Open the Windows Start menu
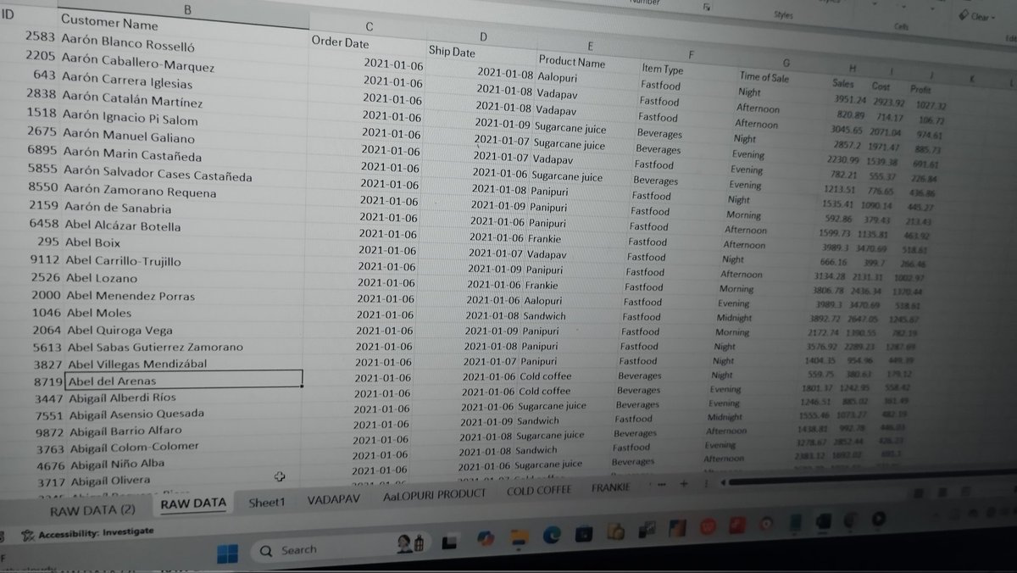 pos(228,554)
